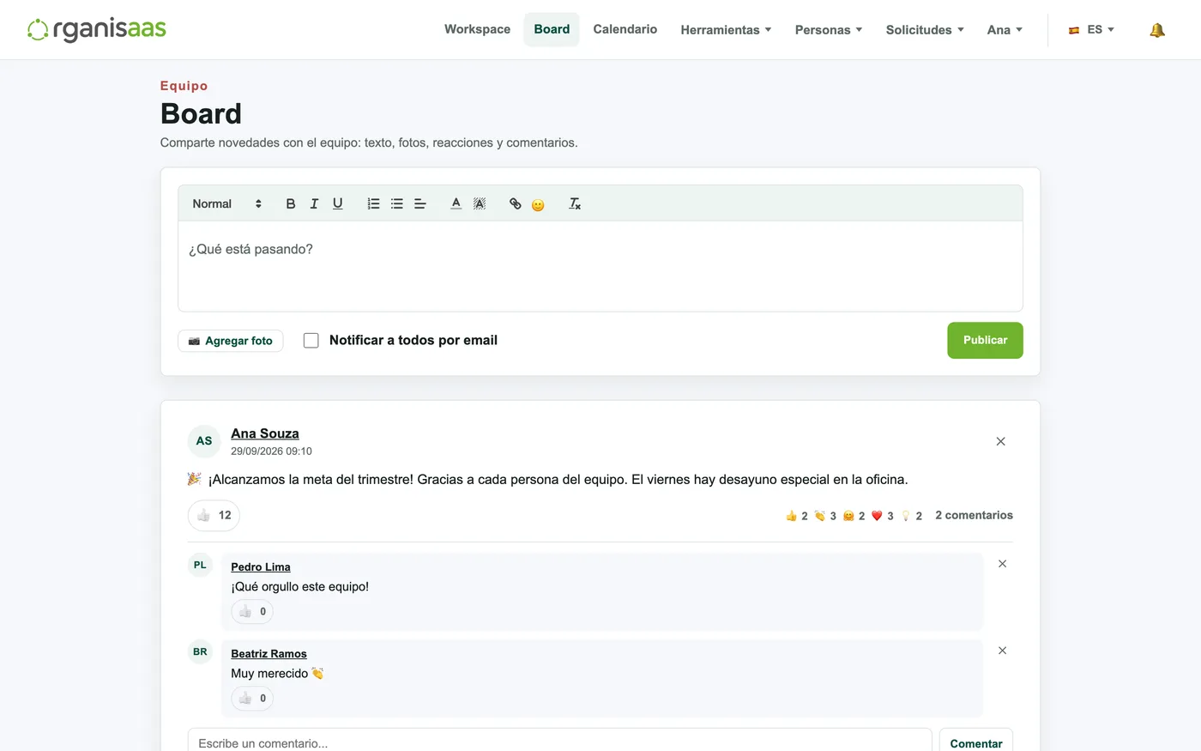Delete Ana Souza's post with the X
Screen dimensions: 1201x751
1000,441
